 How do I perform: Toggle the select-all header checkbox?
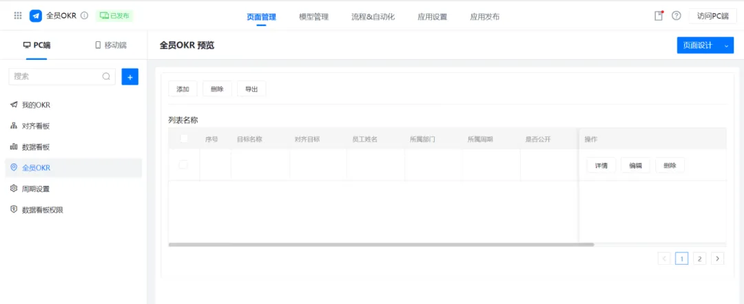pos(184,139)
